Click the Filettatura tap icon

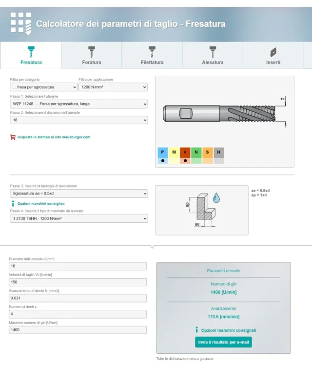152,52
